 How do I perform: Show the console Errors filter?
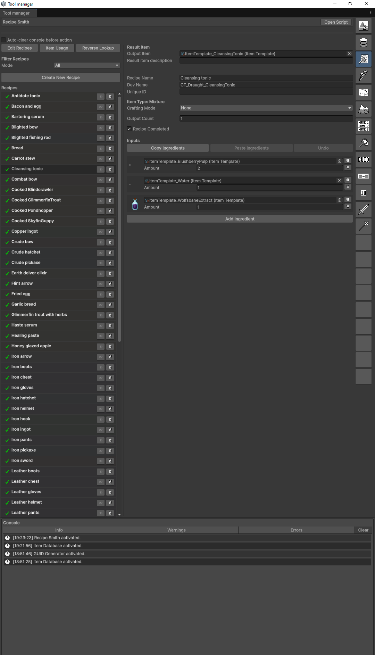tap(296, 530)
